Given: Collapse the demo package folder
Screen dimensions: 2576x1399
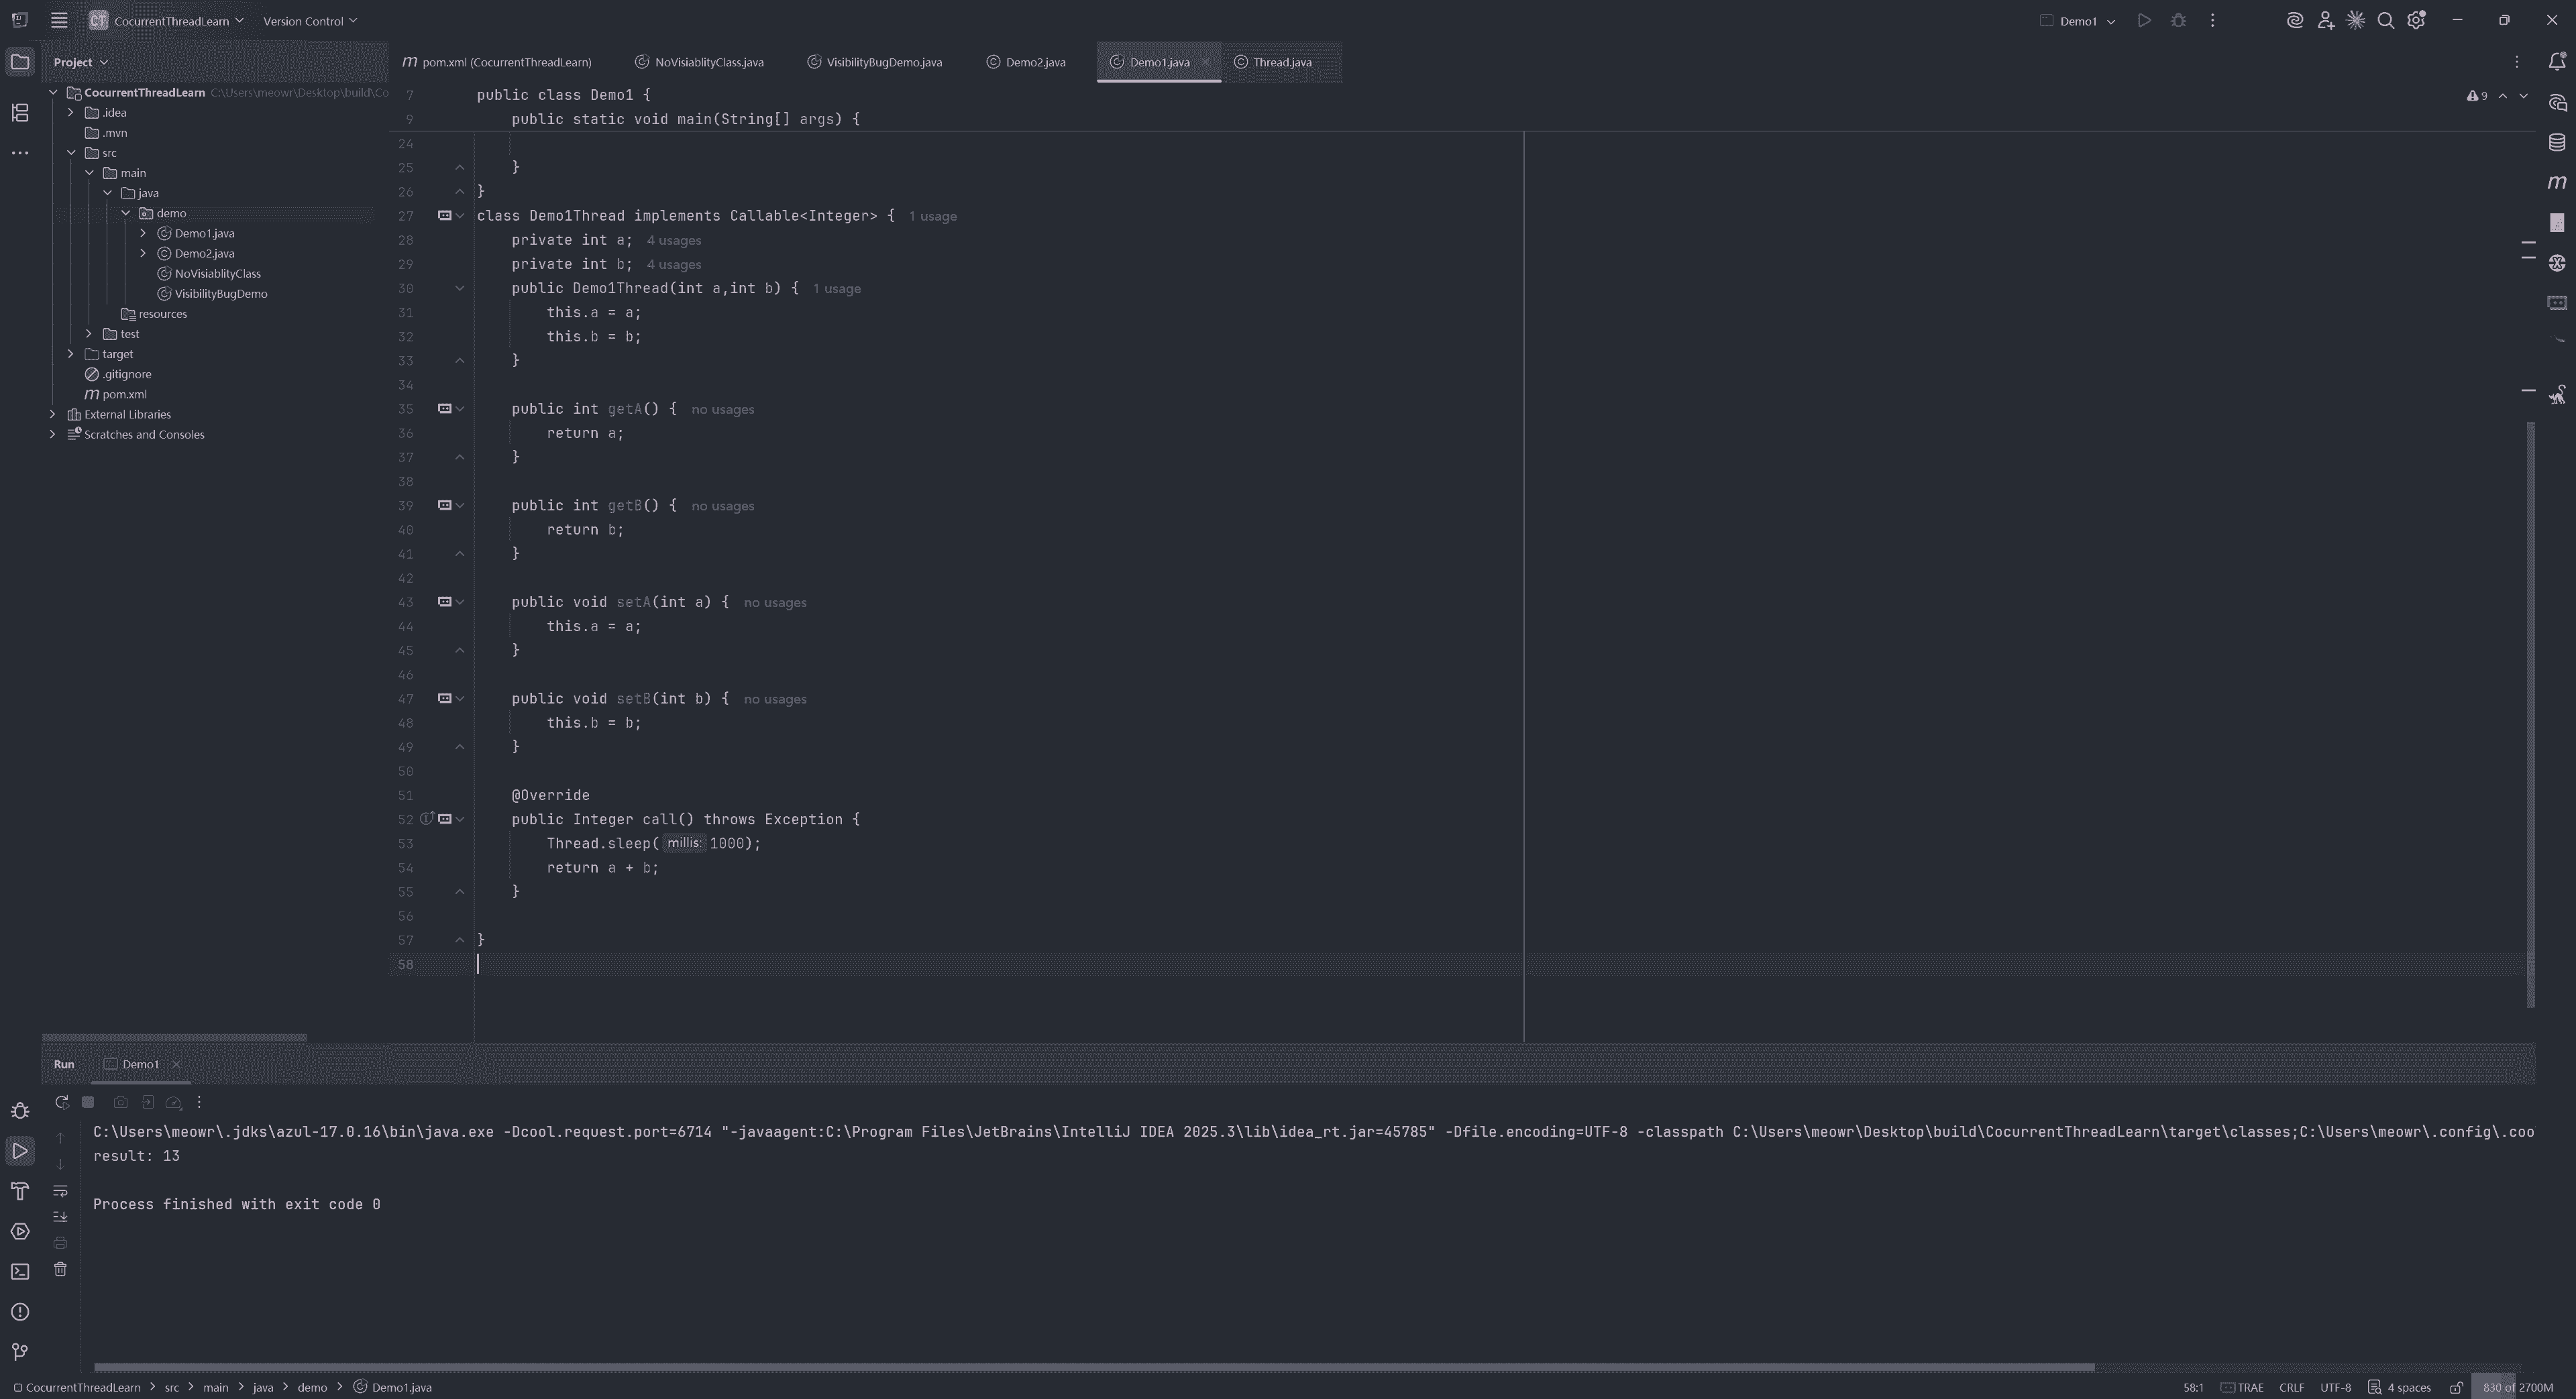Looking at the screenshot, I should click(126, 213).
